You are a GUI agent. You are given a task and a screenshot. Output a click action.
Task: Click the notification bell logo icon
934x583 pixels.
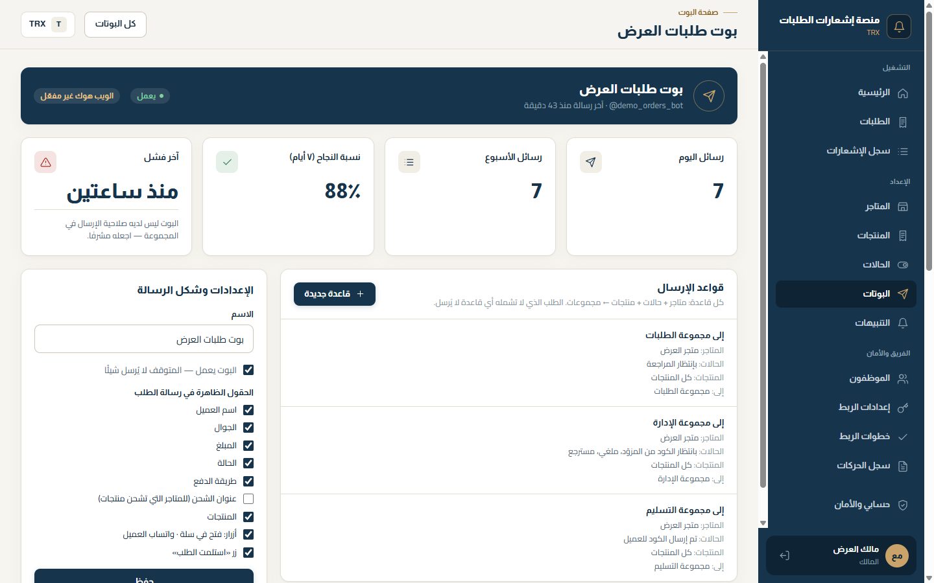click(x=899, y=27)
